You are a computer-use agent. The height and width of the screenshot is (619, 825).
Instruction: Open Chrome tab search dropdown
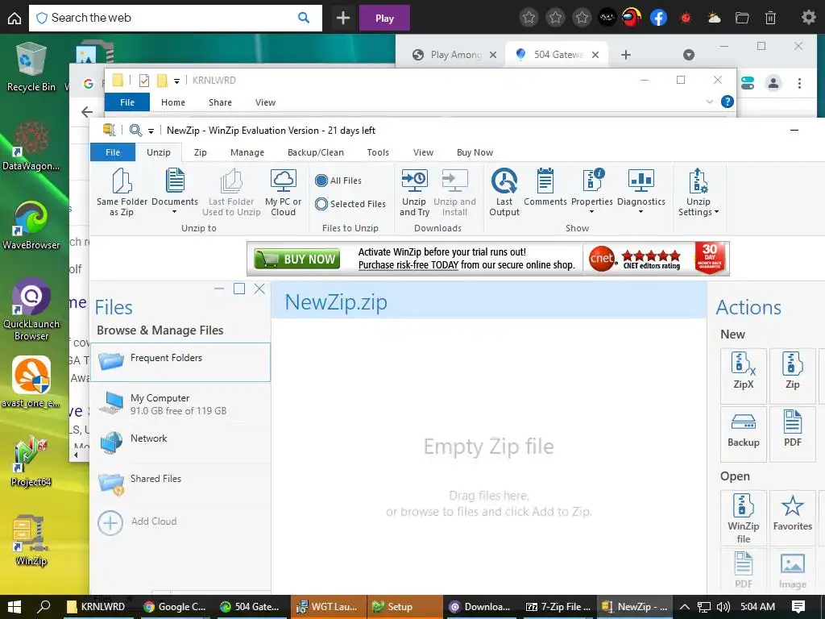[689, 55]
